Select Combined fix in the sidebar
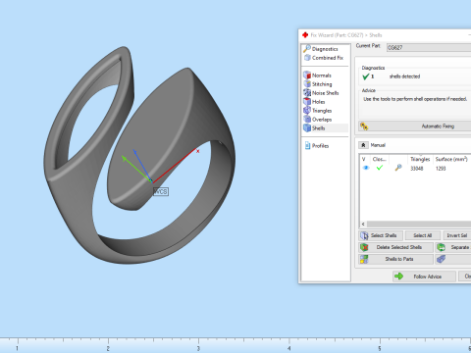Screen dimensions: 471x353 [x=324, y=58]
